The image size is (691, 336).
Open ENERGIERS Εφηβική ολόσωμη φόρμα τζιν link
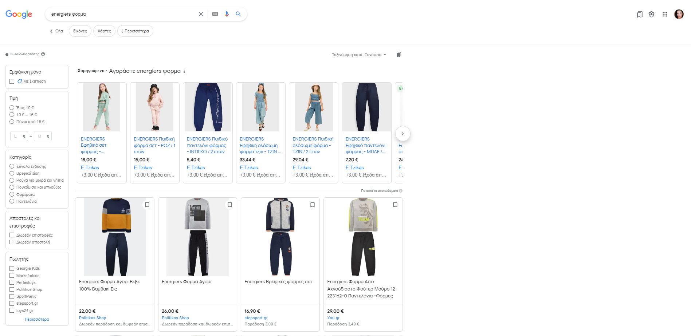260,145
